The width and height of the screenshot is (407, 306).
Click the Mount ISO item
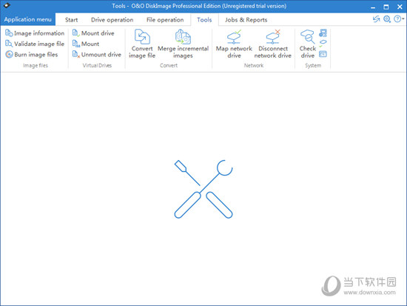(x=86, y=44)
